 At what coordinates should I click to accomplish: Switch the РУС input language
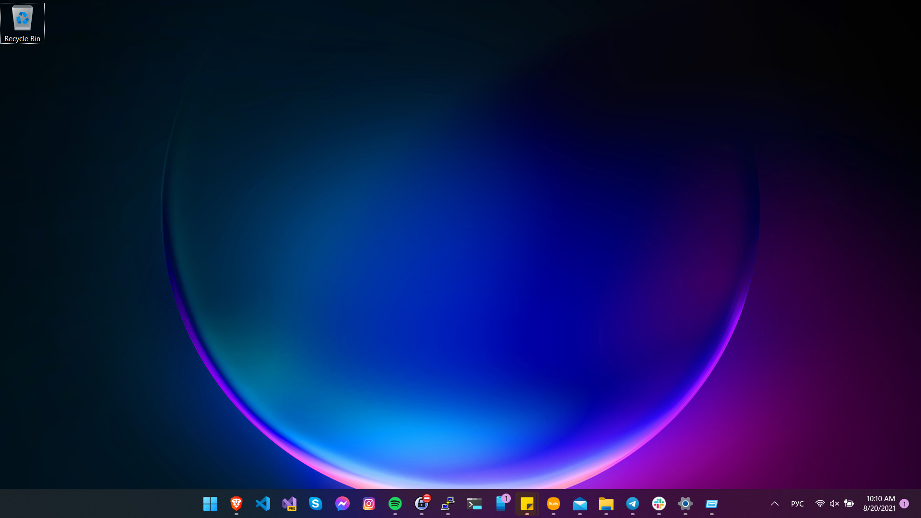tap(797, 504)
